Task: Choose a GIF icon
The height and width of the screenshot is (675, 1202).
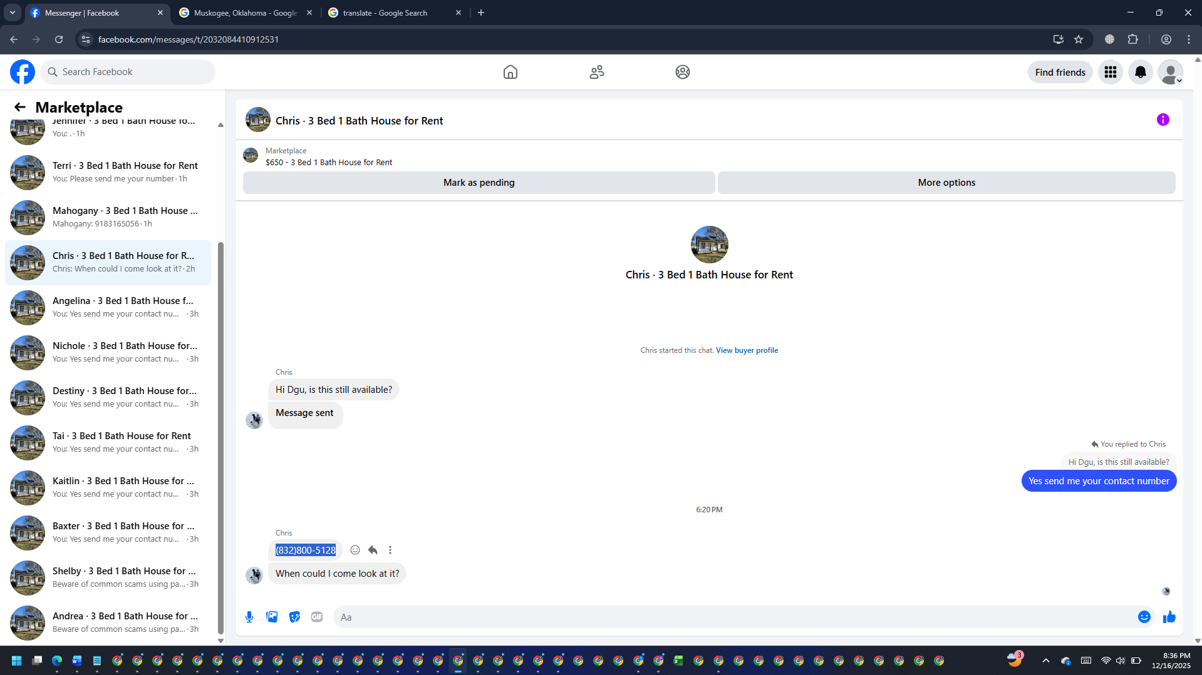Action: [x=317, y=617]
